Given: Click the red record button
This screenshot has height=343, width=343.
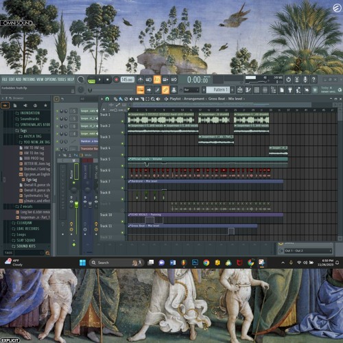Looking at the screenshot, I should coord(116,80).
